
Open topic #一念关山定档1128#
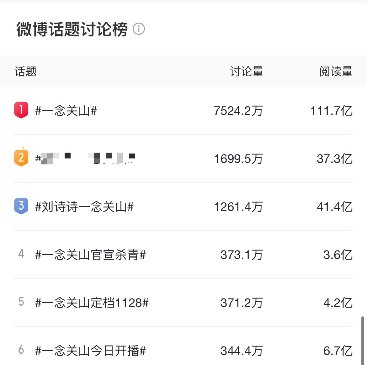92,303
